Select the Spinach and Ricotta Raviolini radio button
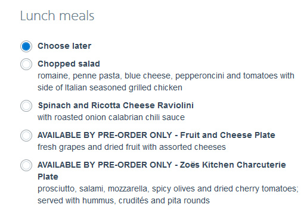 (26, 106)
